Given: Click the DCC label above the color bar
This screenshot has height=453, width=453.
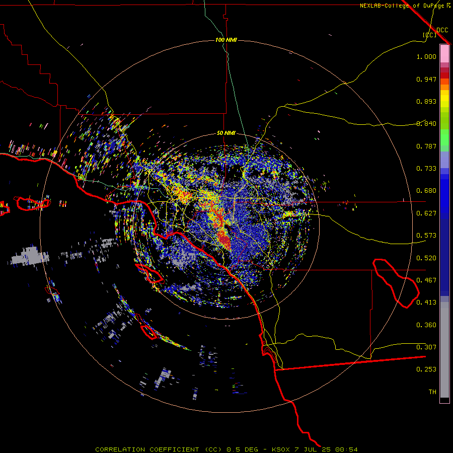Looking at the screenshot, I should pyautogui.click(x=442, y=30).
